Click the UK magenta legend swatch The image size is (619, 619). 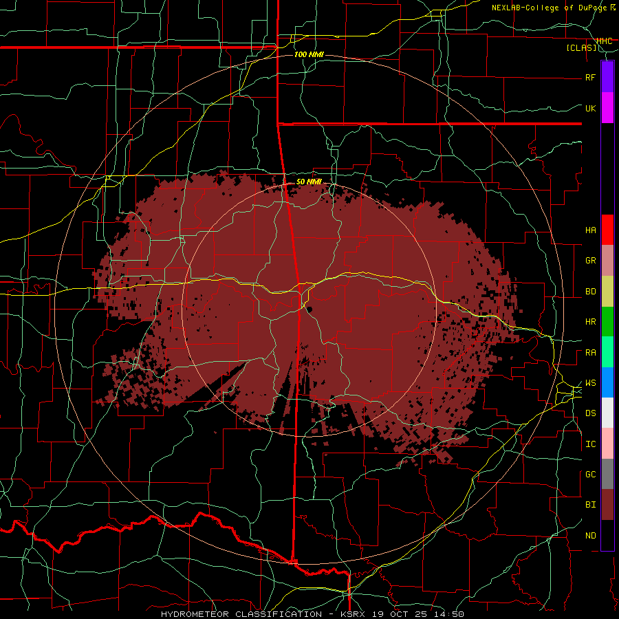pyautogui.click(x=607, y=107)
